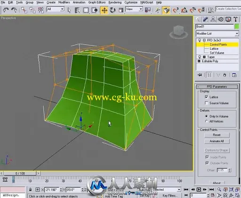Collapse the FFD Parameters rollout
The image size is (241, 198).
tap(217, 87)
